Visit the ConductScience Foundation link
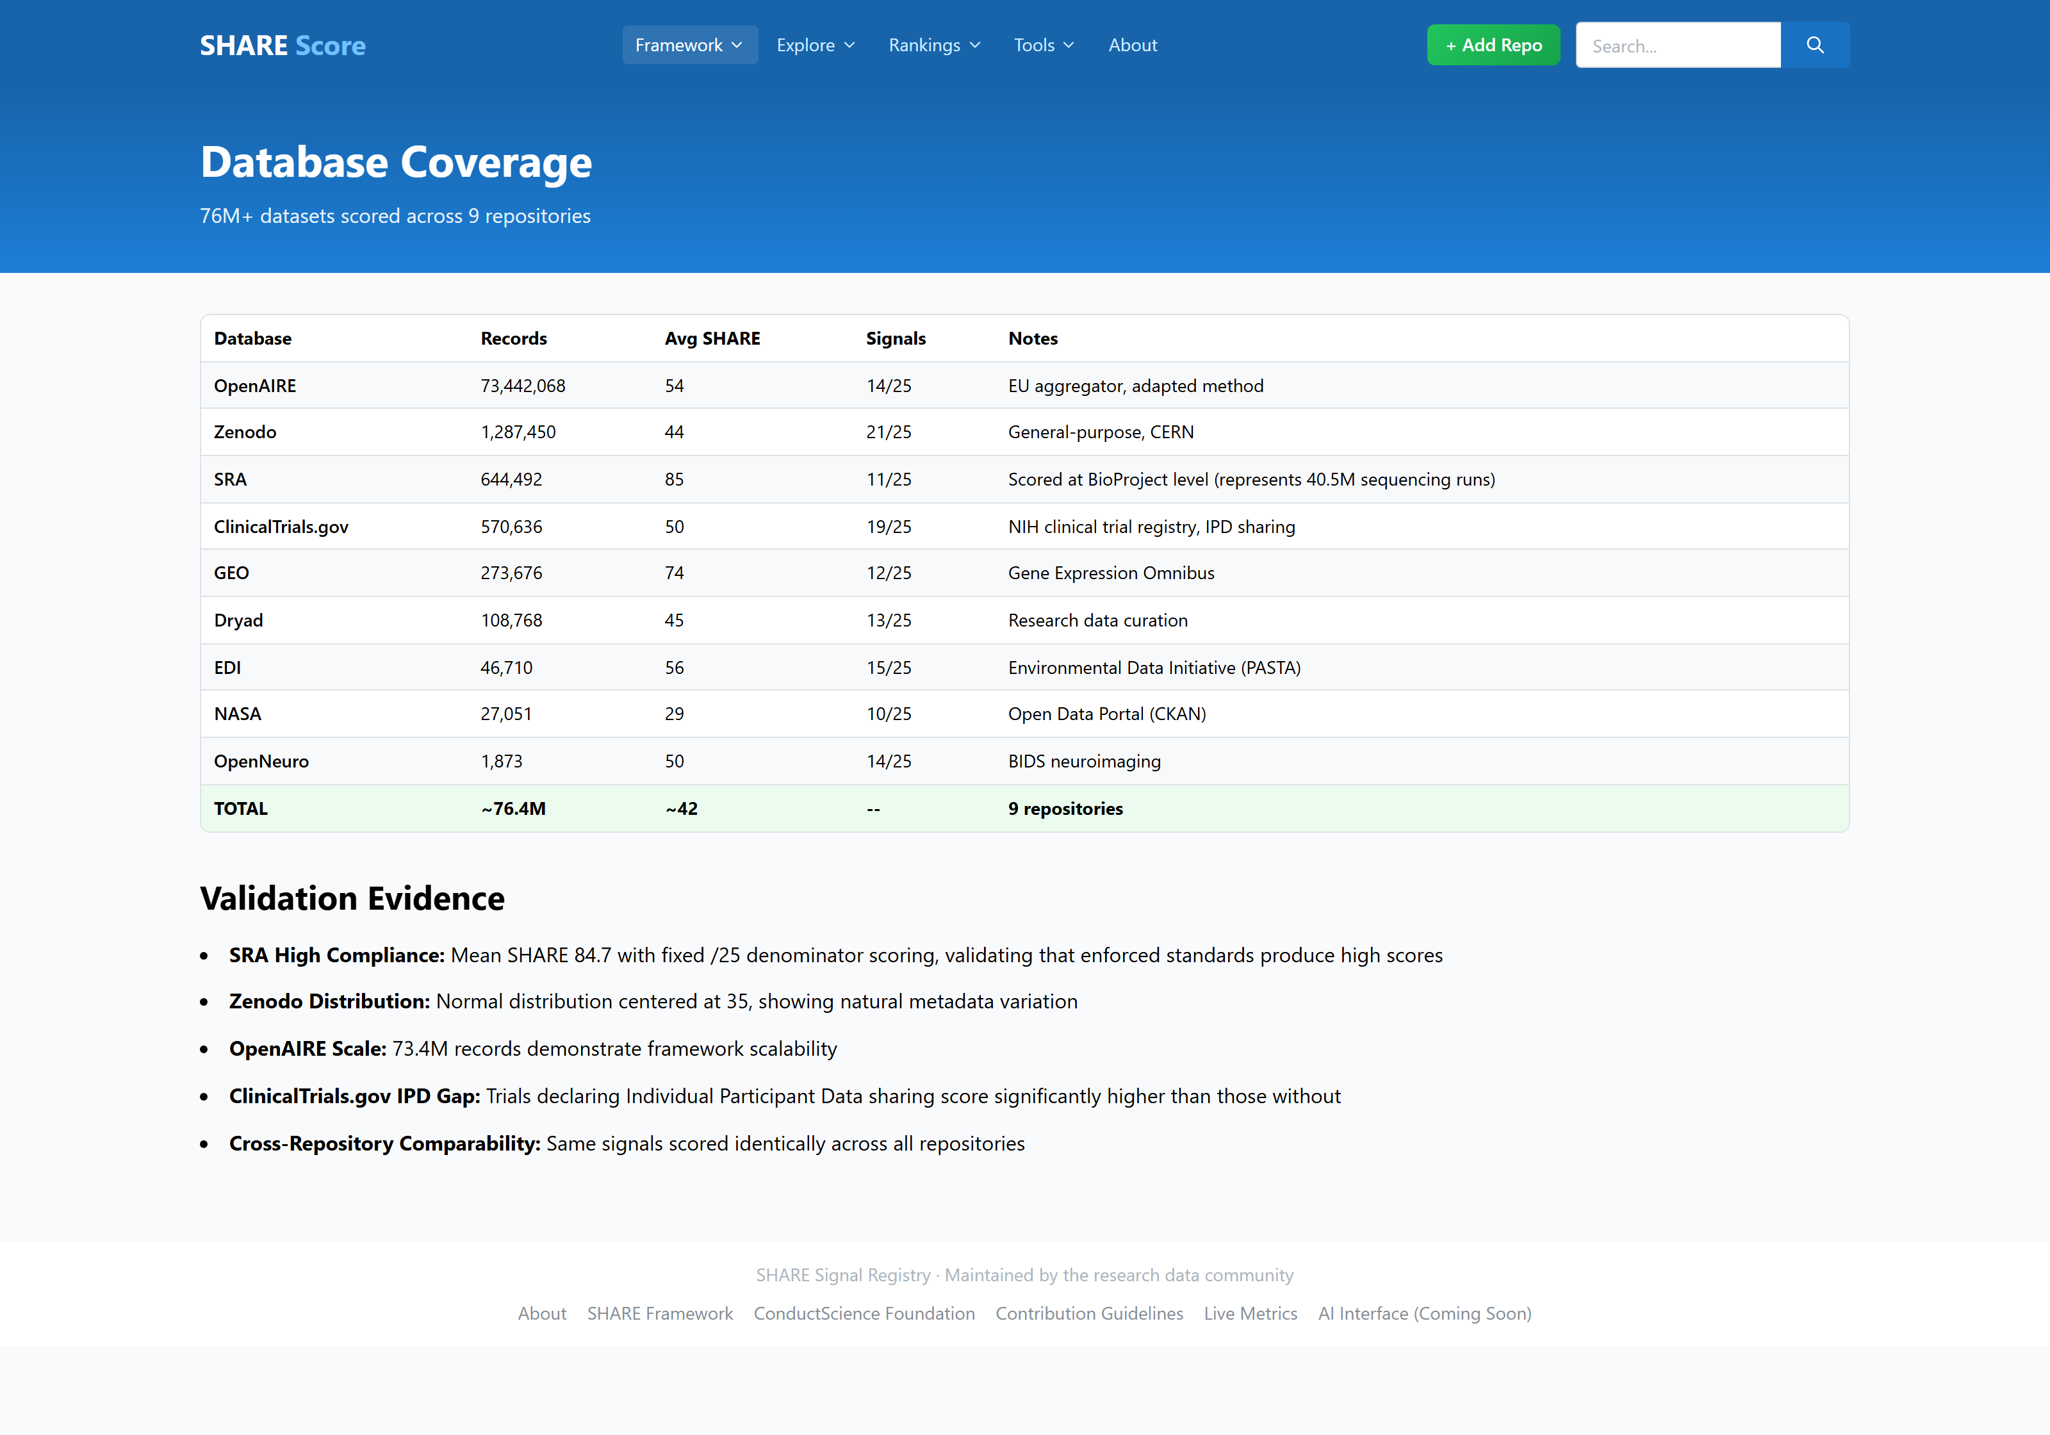Image resolution: width=2050 pixels, height=1435 pixels. [x=864, y=1313]
